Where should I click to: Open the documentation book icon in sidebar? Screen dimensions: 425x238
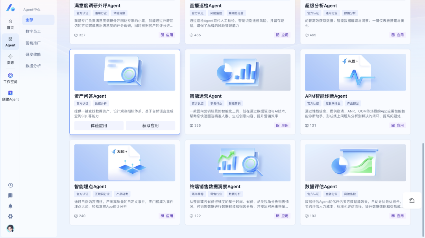(10, 195)
